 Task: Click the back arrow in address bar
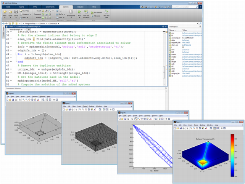(3, 24)
